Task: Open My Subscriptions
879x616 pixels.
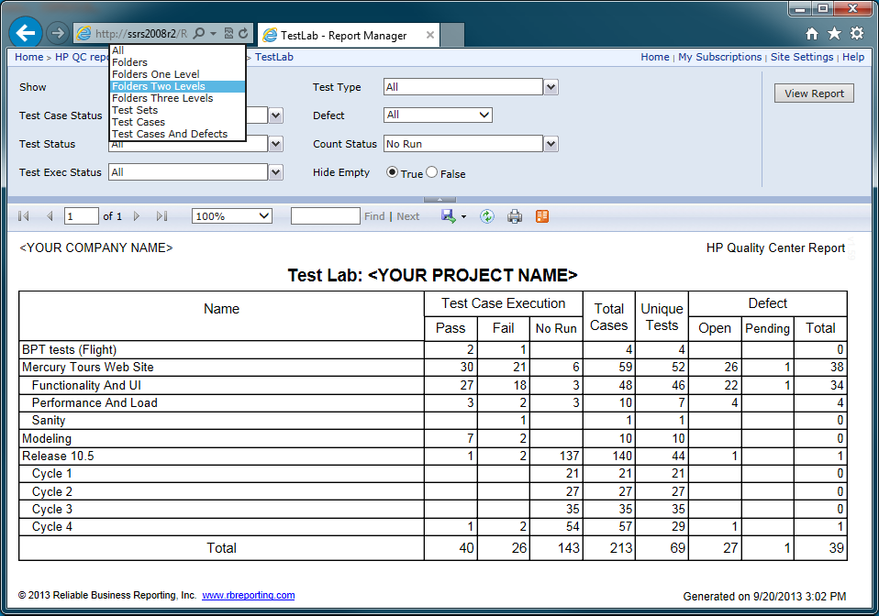Action: (719, 56)
